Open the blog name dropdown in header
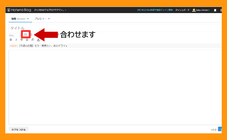 click(x=50, y=10)
